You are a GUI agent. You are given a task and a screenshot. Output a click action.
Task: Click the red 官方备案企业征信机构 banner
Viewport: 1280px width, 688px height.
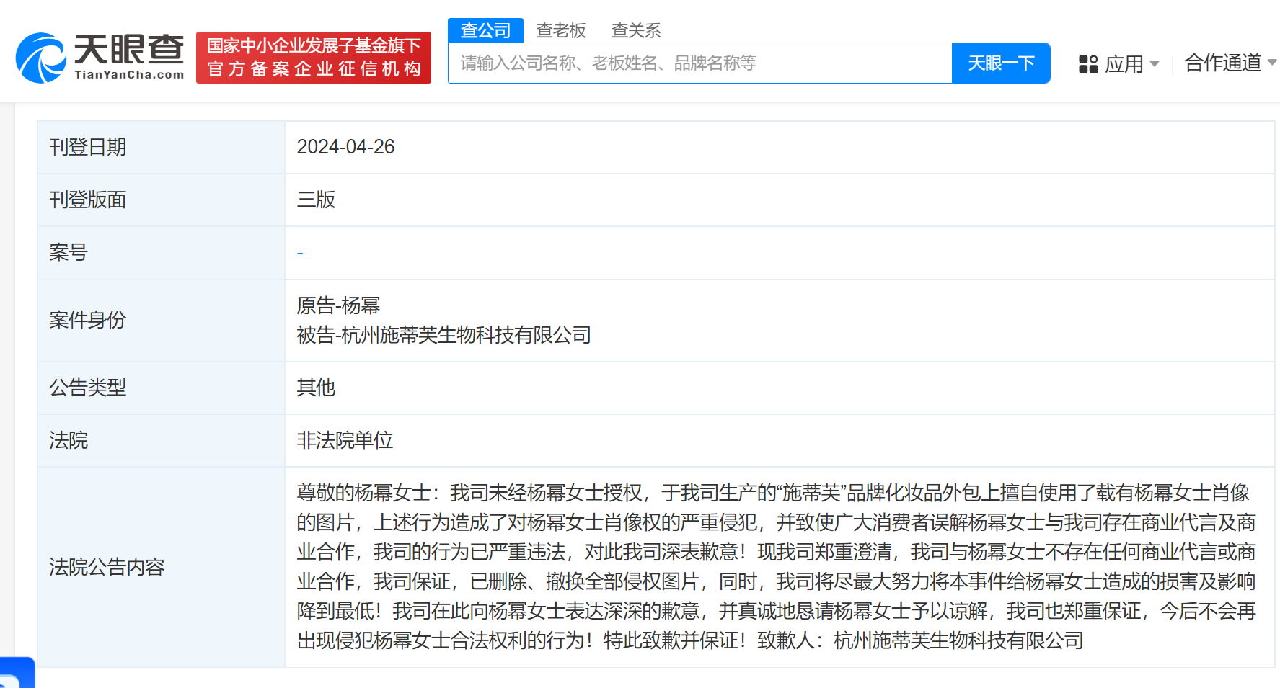click(314, 58)
